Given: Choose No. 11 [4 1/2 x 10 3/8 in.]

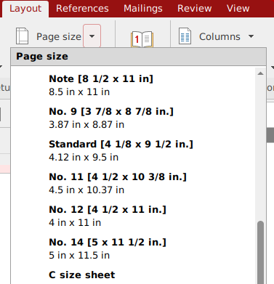Looking at the screenshot, I should click(x=133, y=183).
